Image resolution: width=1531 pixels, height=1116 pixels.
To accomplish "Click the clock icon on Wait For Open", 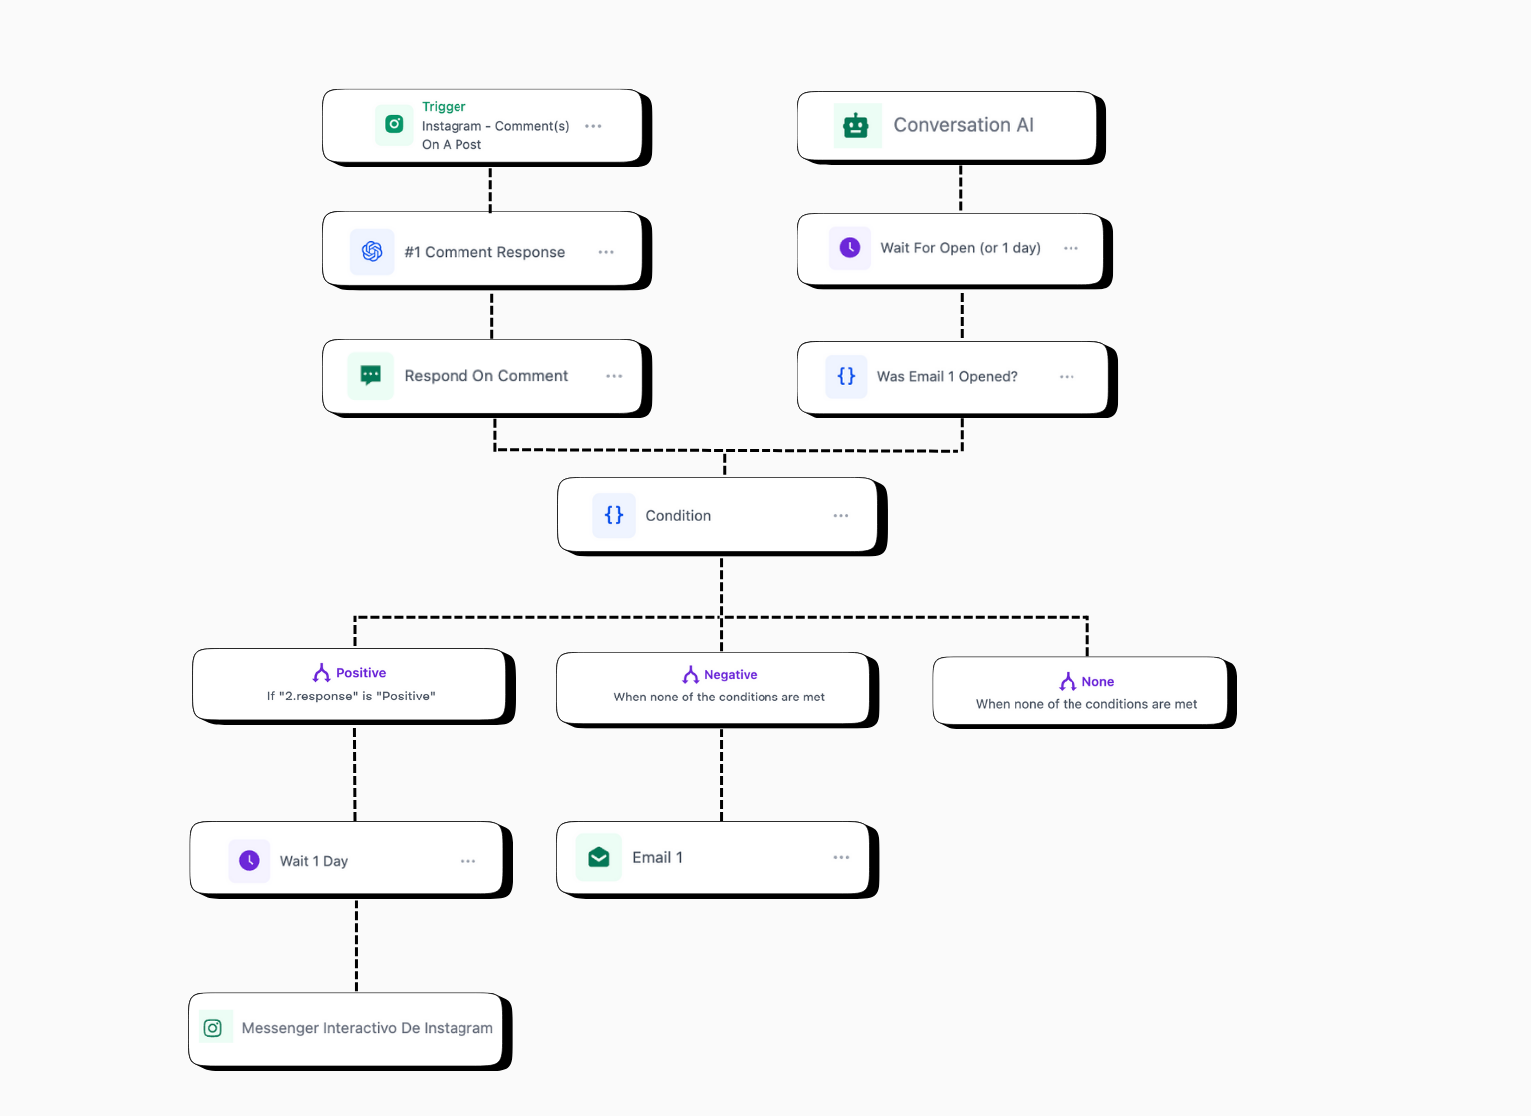I will click(x=850, y=248).
